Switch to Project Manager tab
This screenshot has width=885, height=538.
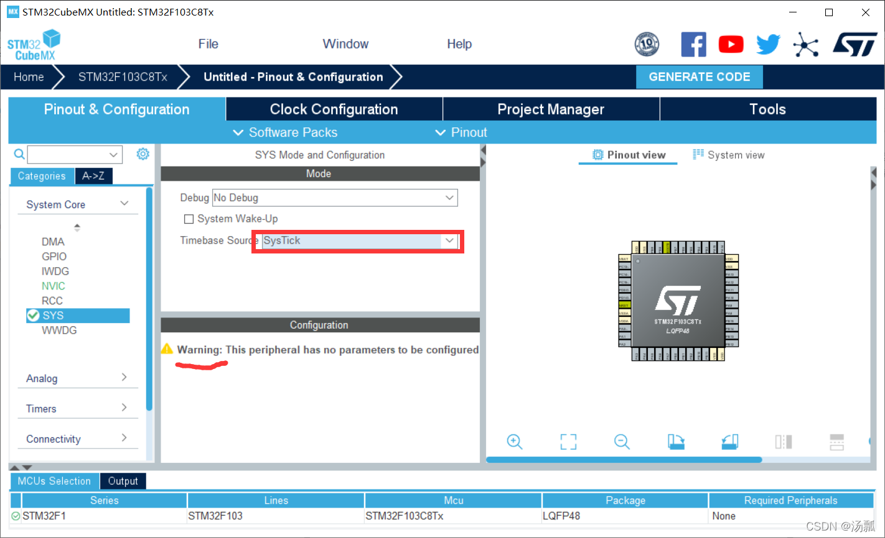[551, 109]
